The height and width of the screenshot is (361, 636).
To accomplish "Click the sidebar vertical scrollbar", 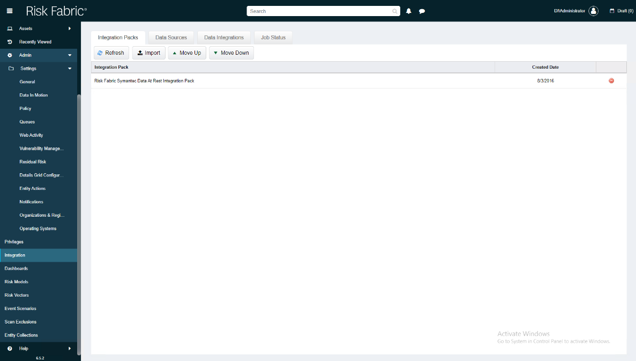I will pyautogui.click(x=79, y=215).
